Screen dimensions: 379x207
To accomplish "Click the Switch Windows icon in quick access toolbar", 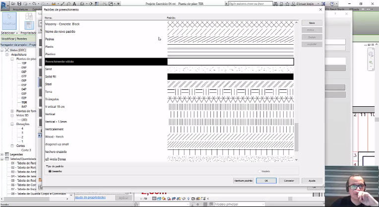I will 111,3.
